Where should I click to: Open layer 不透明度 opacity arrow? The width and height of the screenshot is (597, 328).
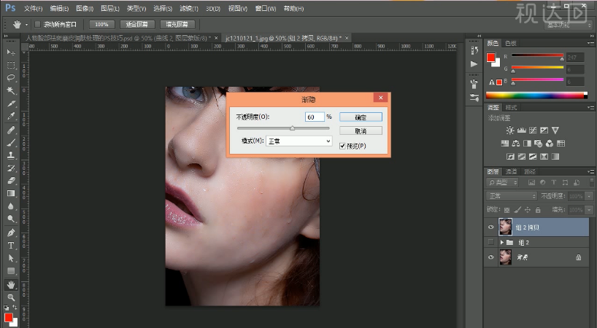pos(590,196)
